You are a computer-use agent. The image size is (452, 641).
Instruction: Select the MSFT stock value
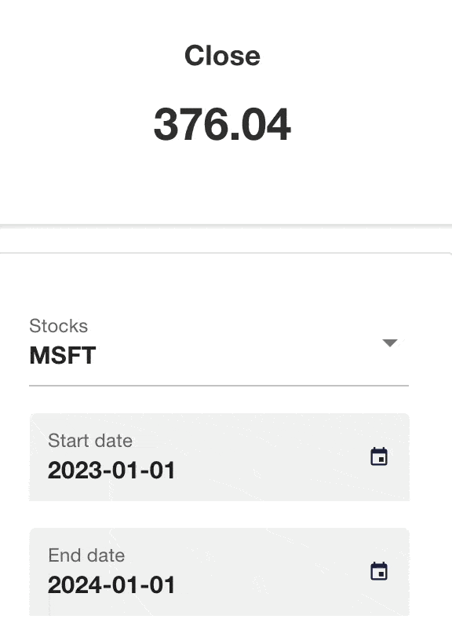[x=63, y=355]
